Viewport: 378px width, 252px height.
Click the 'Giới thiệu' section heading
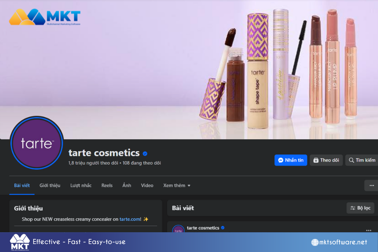(29, 208)
